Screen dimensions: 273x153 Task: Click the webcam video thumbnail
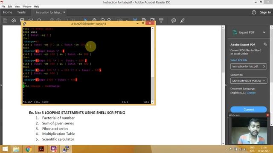(249, 131)
